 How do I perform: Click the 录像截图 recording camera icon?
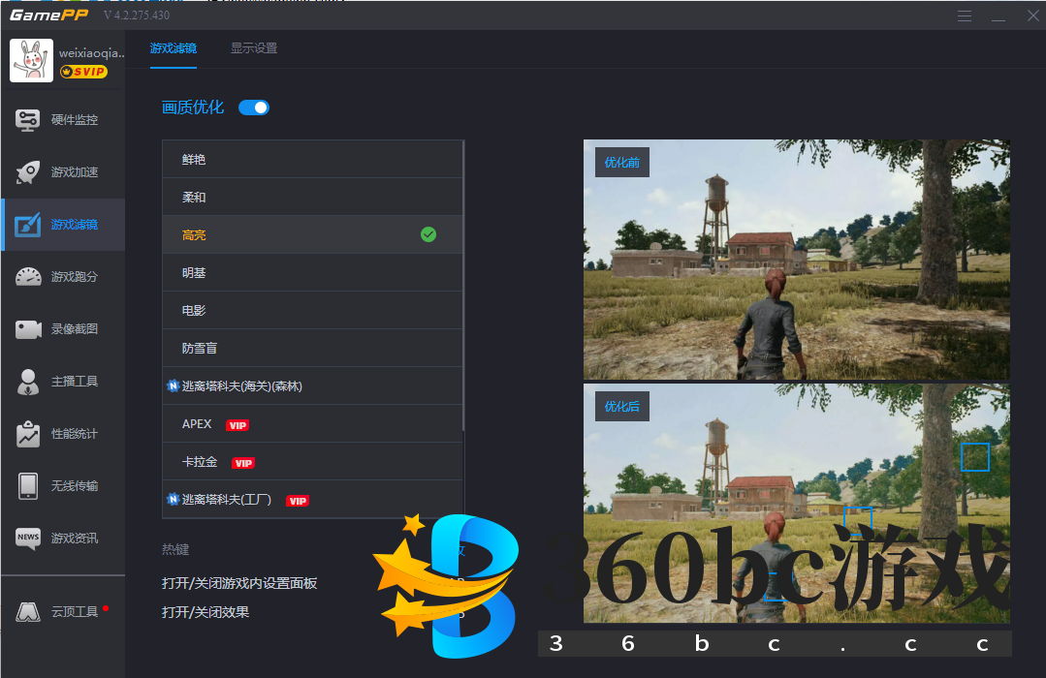pos(63,328)
